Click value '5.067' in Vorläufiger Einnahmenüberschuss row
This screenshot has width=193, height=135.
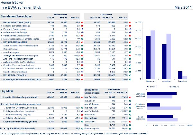(51, 80)
